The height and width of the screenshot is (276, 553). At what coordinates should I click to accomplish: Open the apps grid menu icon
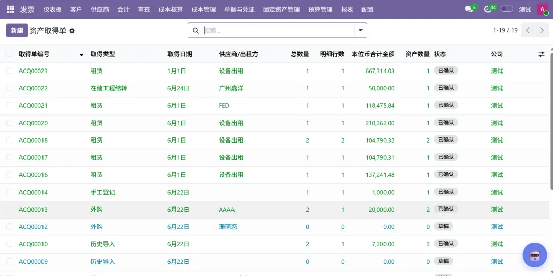coord(11,10)
